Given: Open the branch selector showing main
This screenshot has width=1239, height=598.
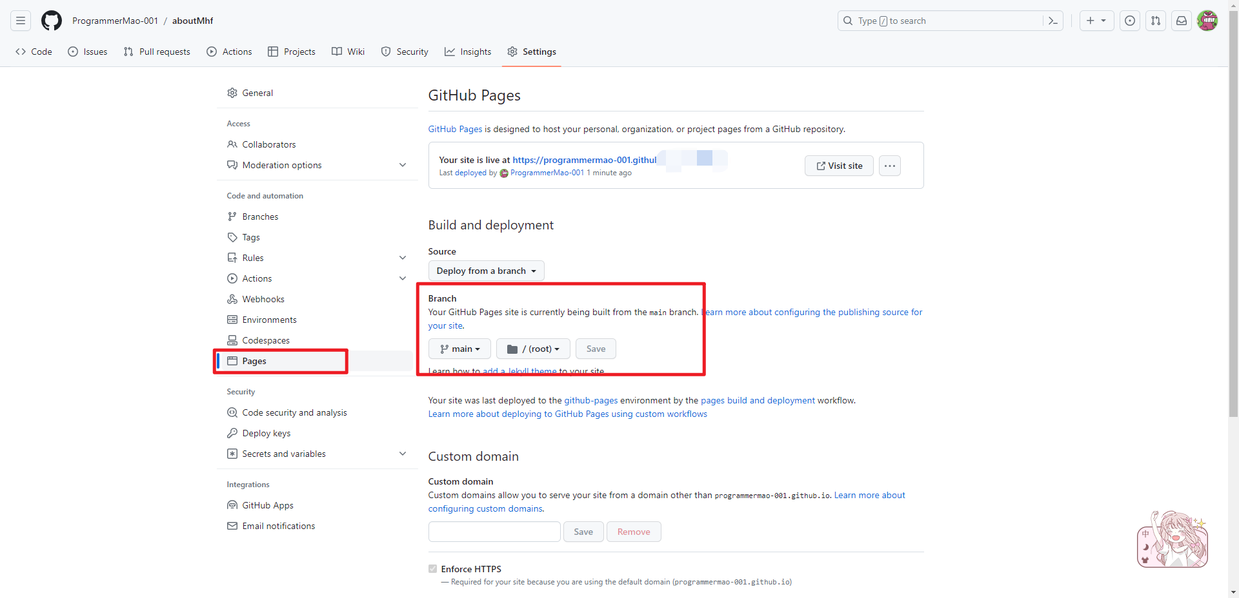Looking at the screenshot, I should click(x=459, y=349).
